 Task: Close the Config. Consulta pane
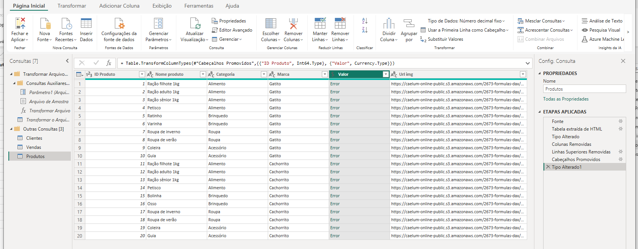pyautogui.click(x=623, y=61)
